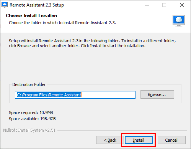Click the "Choose the folder in which" subtitle
Viewport: 191px width, 149px height.
pyautogui.click(x=62, y=23)
